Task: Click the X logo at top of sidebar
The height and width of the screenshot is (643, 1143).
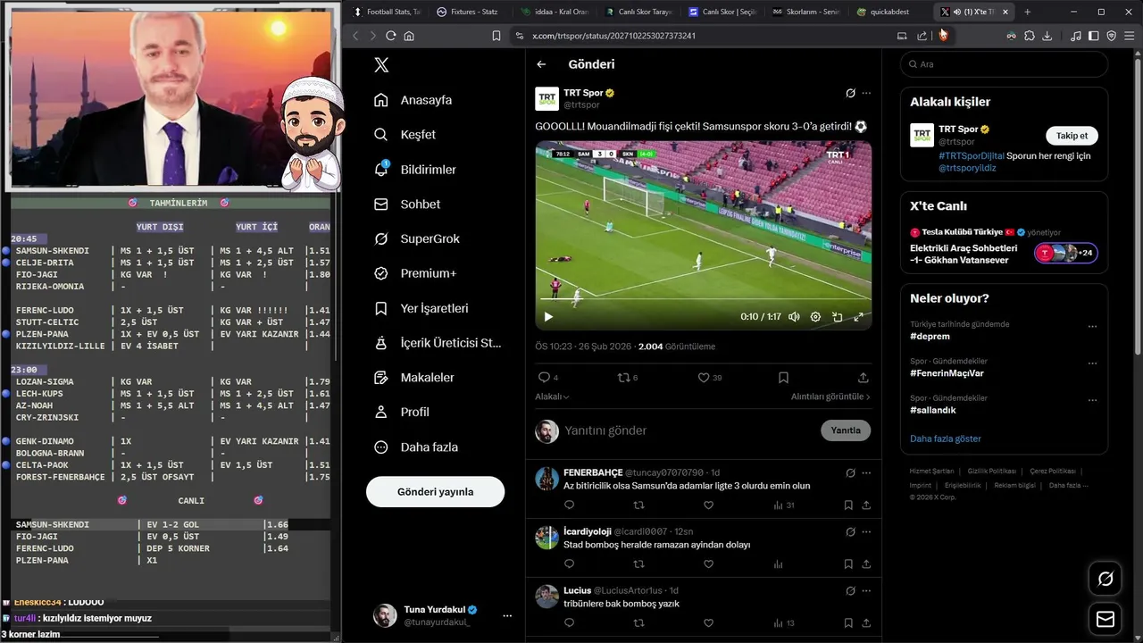Action: click(381, 64)
